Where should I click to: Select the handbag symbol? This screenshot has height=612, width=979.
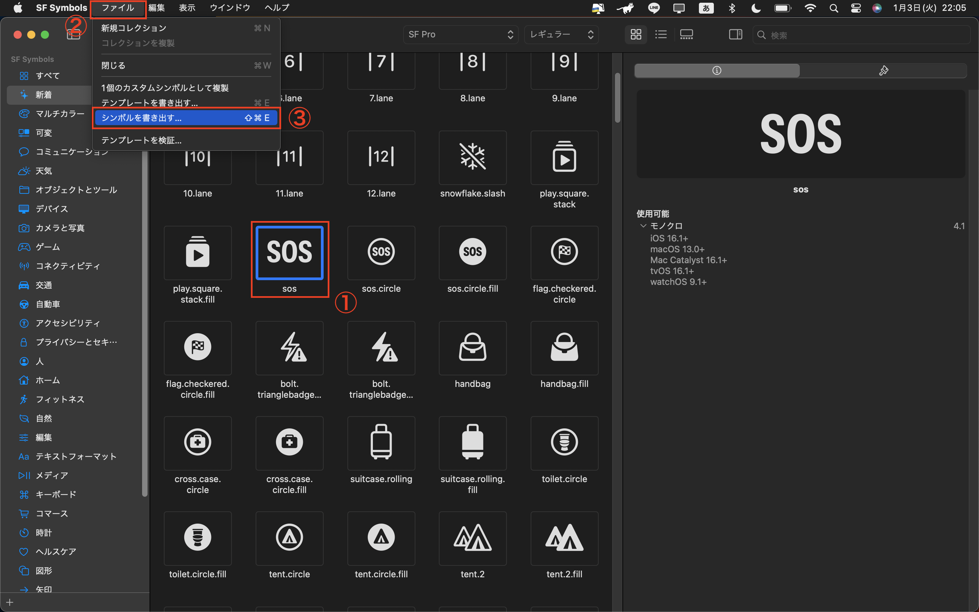tap(473, 348)
